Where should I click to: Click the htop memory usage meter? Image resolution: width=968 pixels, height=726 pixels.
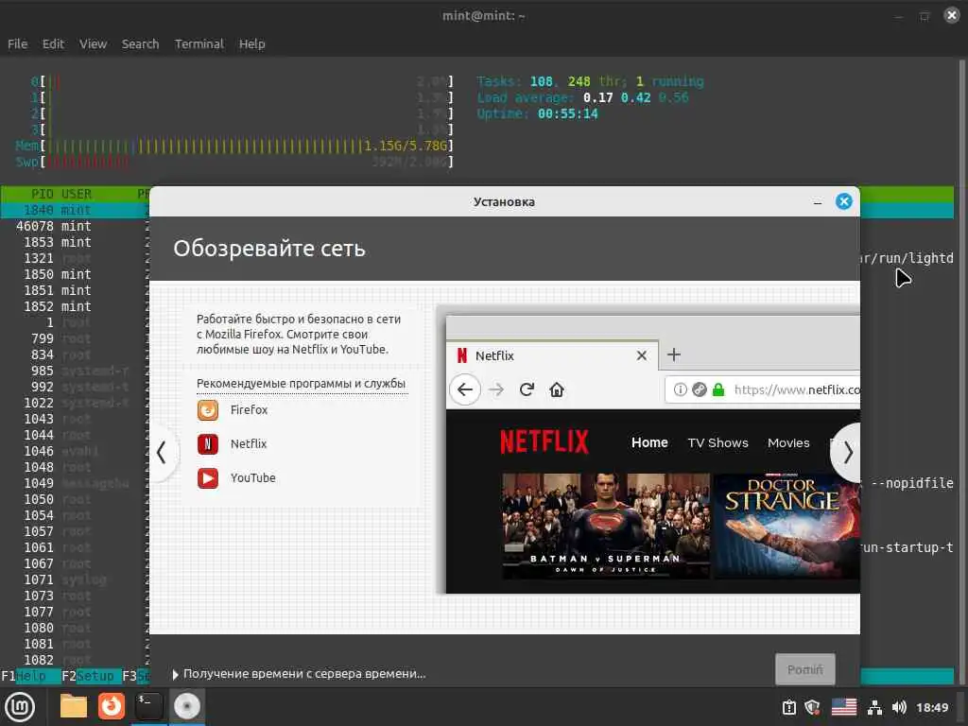click(x=234, y=146)
